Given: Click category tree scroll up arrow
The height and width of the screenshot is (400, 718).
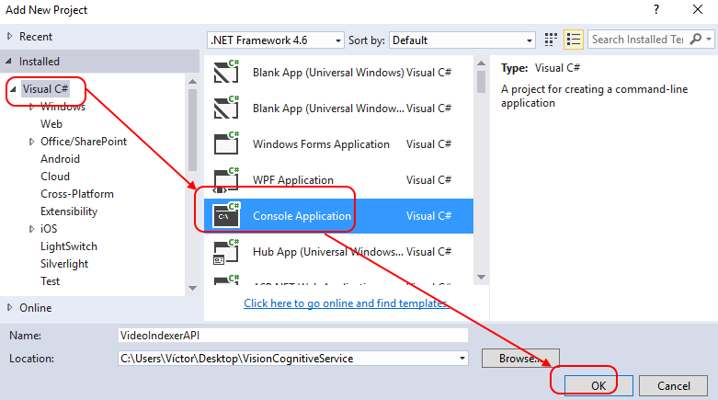Looking at the screenshot, I should [x=192, y=82].
